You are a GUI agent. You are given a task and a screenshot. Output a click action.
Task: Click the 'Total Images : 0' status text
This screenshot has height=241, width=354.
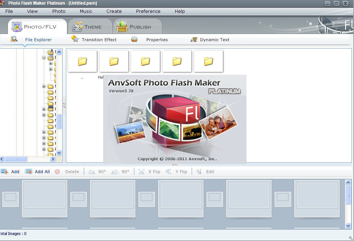click(x=13, y=233)
